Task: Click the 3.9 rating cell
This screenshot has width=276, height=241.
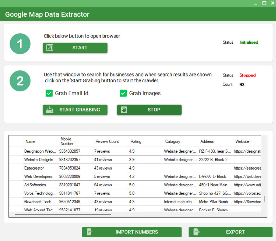Action: pyautogui.click(x=145, y=160)
